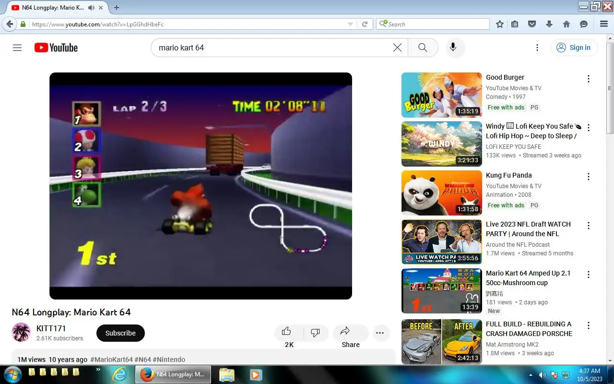Open options for Mario Kart Amped Up video
Image resolution: width=614 pixels, height=384 pixels.
589,275
